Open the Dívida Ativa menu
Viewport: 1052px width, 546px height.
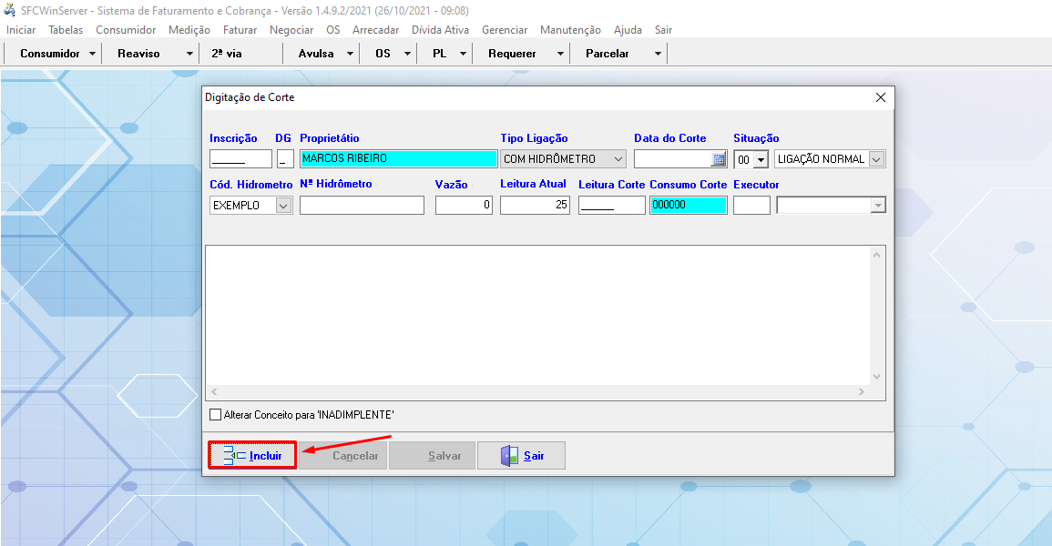click(440, 30)
